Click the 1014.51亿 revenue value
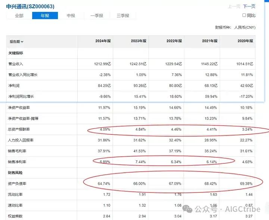 pos(245,64)
